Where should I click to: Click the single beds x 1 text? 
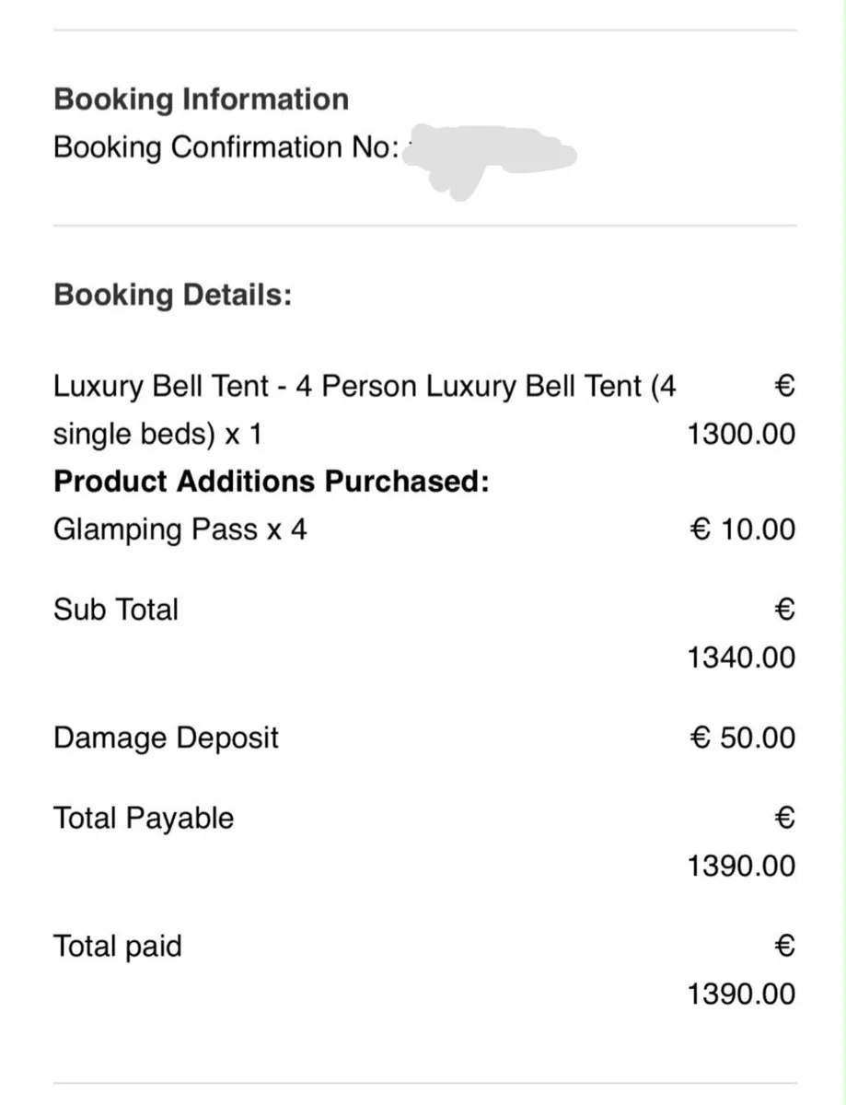pos(157,434)
